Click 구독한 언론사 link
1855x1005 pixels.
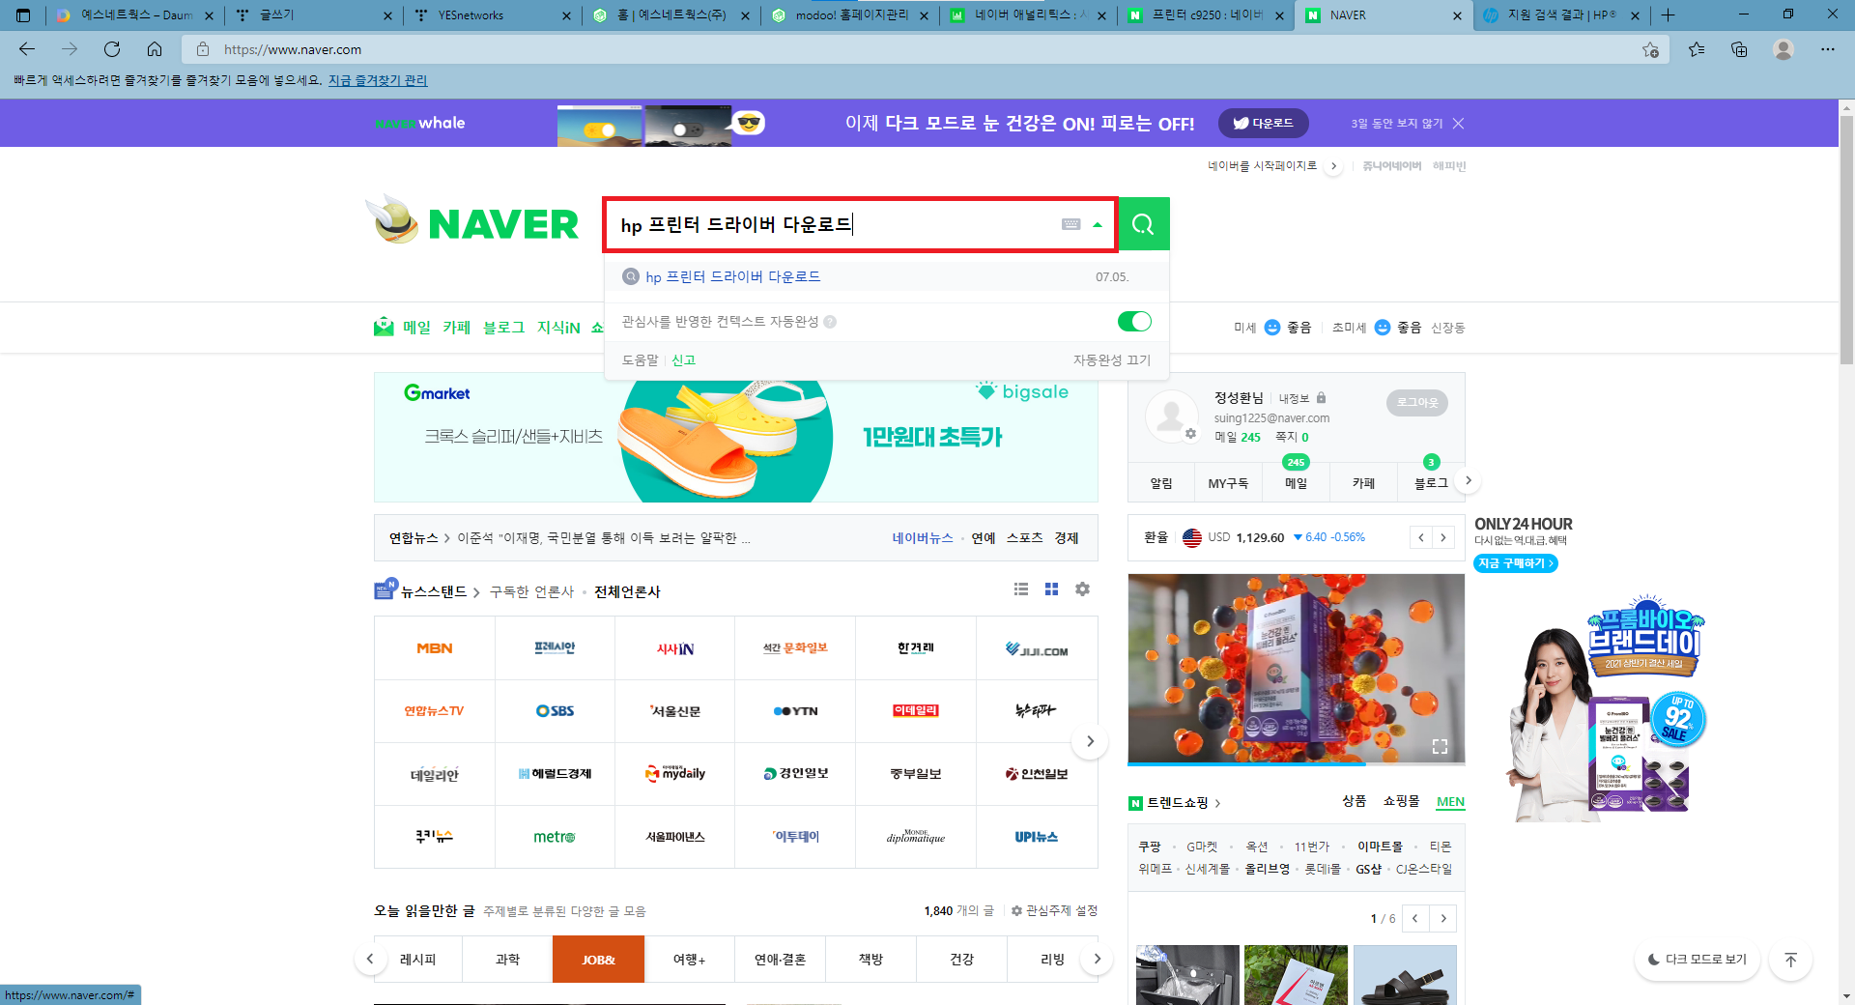coord(531,591)
